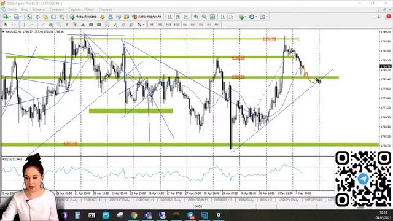The height and width of the screenshot is (221, 393).
Task: Select the vertical line tool
Action: [x=24, y=25]
